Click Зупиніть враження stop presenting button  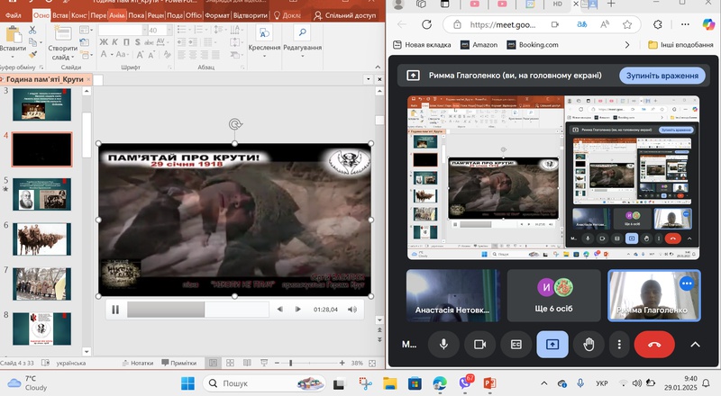[x=662, y=76]
